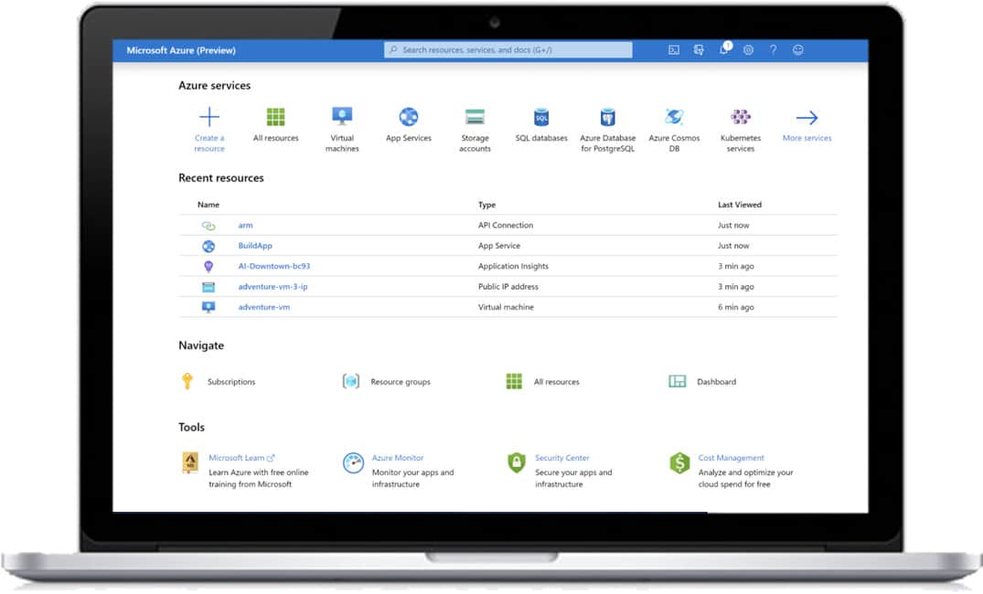Open the Virtual machines service icon
Image resolution: width=983 pixels, height=594 pixels.
pos(342,117)
